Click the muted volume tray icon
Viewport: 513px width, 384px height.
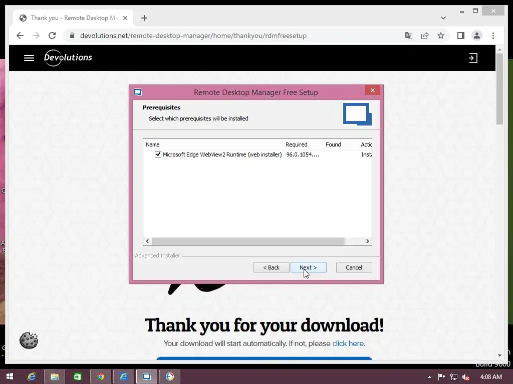tap(466, 377)
